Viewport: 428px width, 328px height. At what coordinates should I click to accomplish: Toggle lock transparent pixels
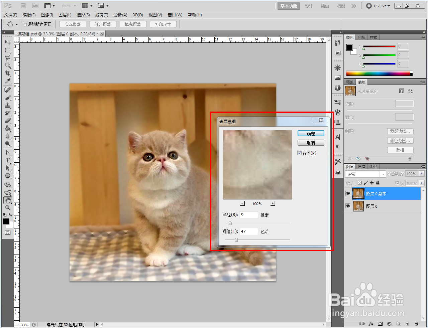pos(359,183)
